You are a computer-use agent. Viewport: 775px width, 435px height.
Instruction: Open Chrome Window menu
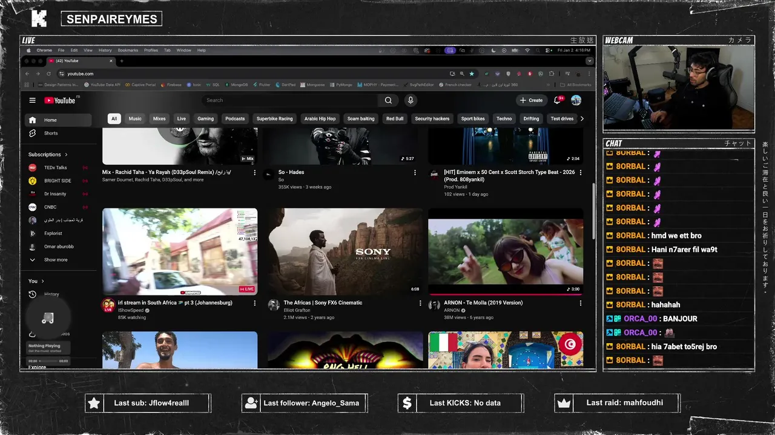[x=183, y=50]
